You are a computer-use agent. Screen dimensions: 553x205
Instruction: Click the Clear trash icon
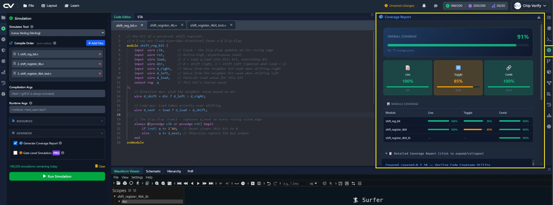tap(96, 166)
